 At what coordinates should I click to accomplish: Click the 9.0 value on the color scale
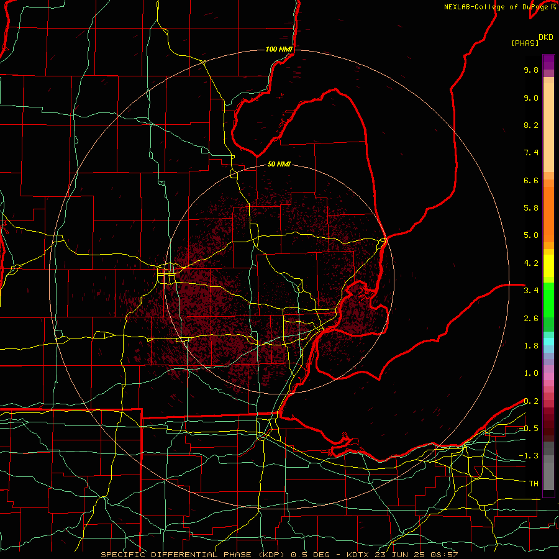pyautogui.click(x=531, y=98)
